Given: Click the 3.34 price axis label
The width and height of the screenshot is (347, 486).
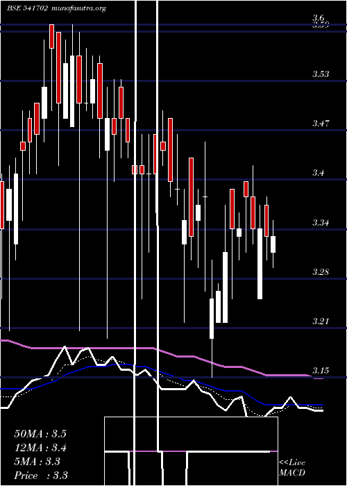Looking at the screenshot, I should [x=321, y=223].
